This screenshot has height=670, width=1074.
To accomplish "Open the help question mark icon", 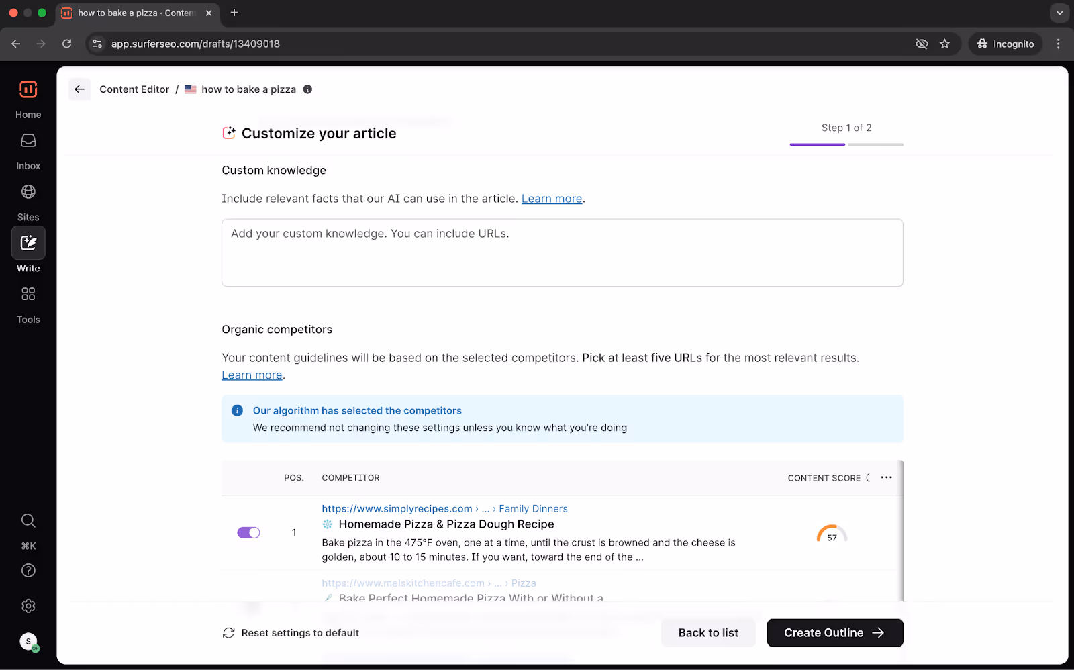I will point(28,571).
